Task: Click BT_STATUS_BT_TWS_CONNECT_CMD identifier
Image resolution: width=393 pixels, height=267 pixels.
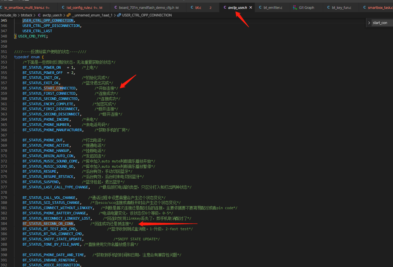Action: click(x=52, y=234)
